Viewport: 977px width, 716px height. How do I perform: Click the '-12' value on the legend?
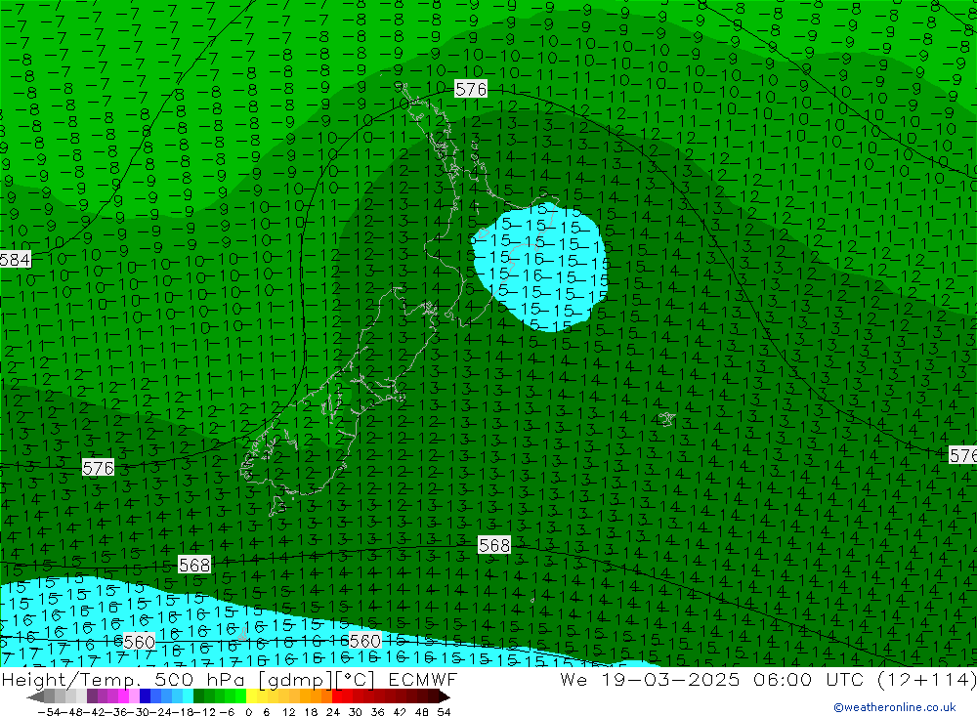tap(204, 712)
